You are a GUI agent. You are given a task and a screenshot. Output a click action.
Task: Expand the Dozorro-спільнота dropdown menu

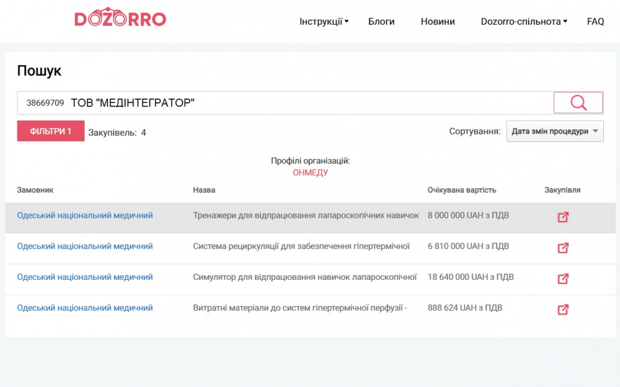coord(524,22)
